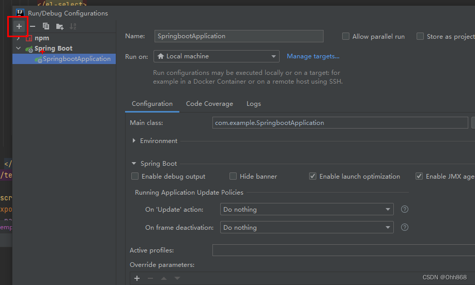Image resolution: width=475 pixels, height=285 pixels.
Task: Sort the configurations alphabetically
Action: coord(73,26)
